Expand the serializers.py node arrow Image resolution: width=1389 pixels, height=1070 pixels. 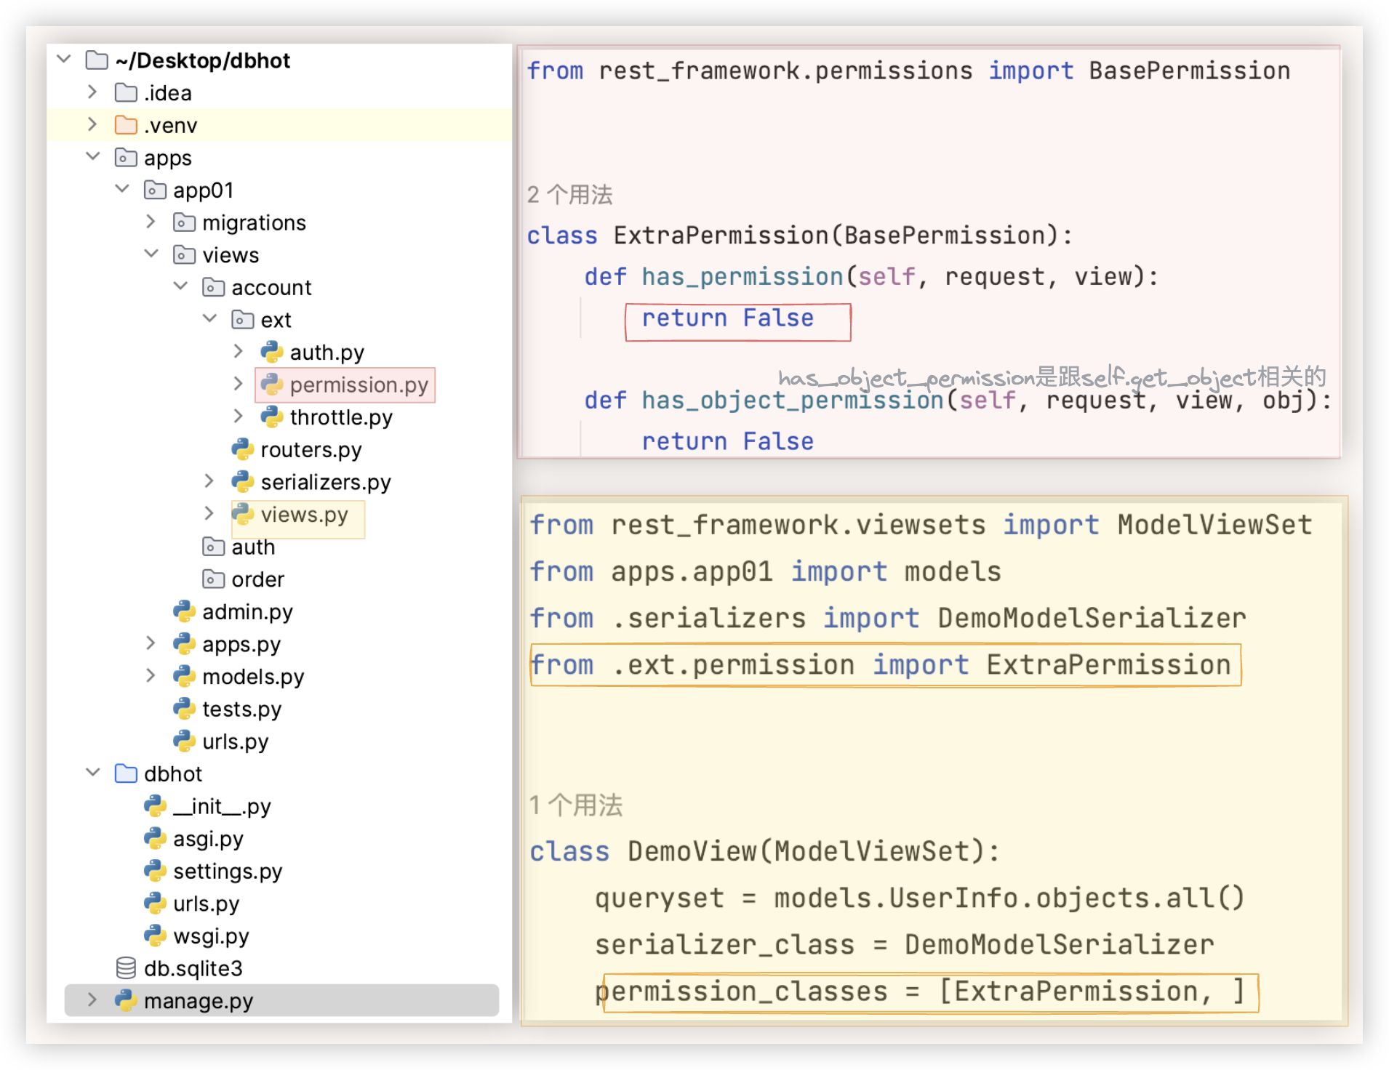[x=209, y=481]
